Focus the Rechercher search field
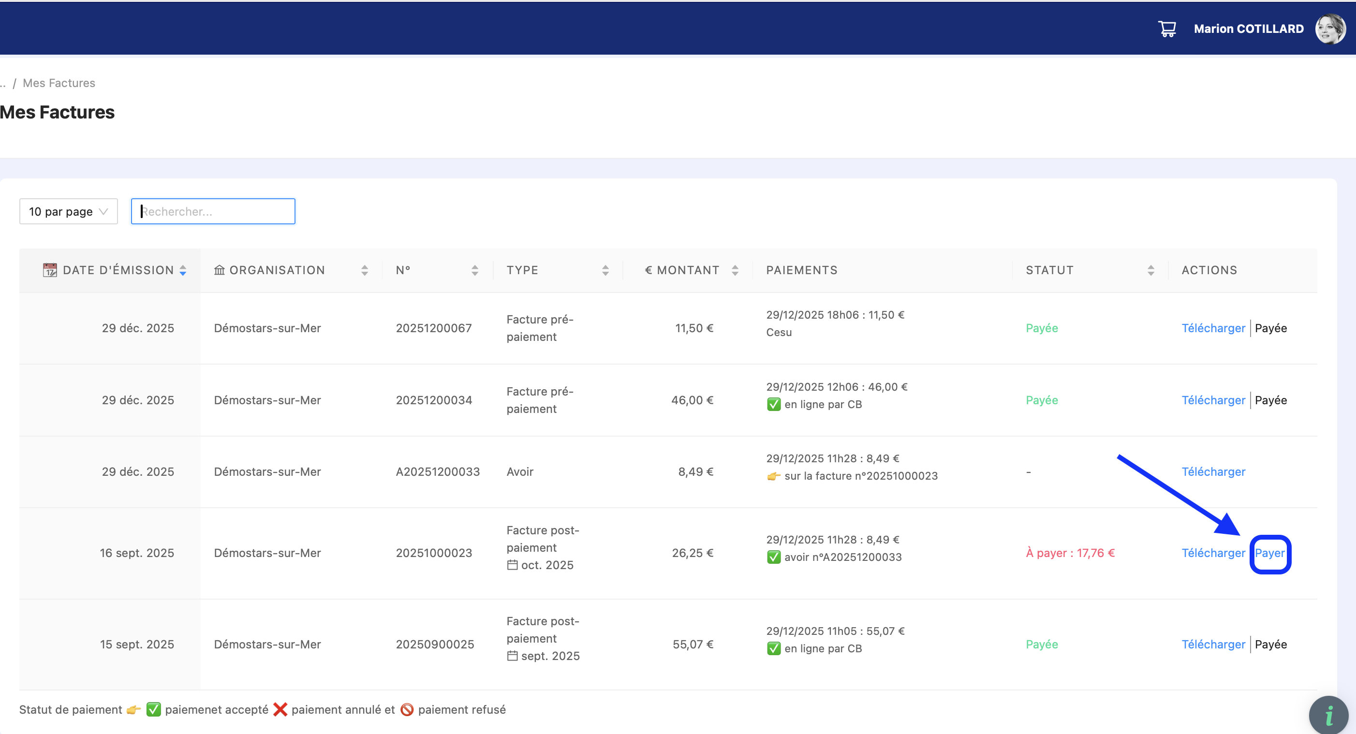This screenshot has height=734, width=1356. point(213,211)
